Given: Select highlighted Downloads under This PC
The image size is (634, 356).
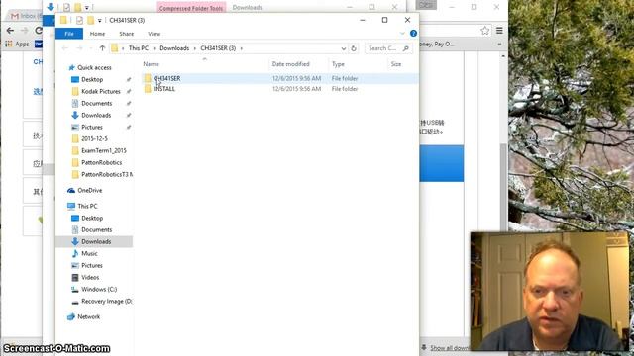Looking at the screenshot, I should [96, 241].
